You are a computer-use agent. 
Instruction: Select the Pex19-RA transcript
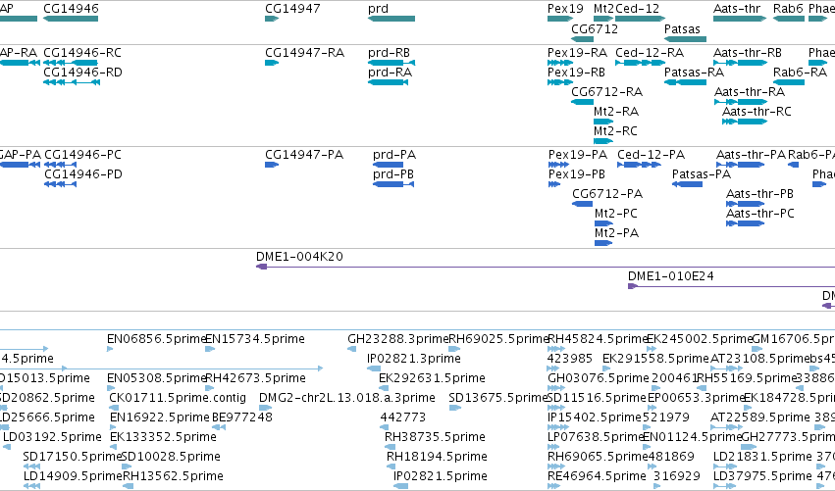click(x=560, y=63)
